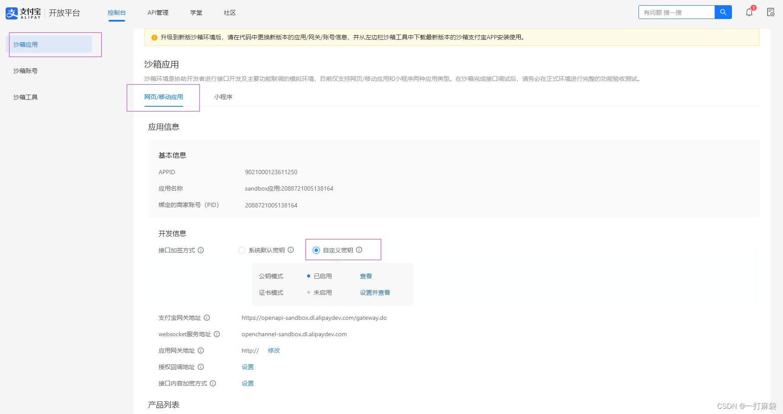This screenshot has height=414, width=783.
Task: Click 查看 to view the public key
Action: point(366,276)
